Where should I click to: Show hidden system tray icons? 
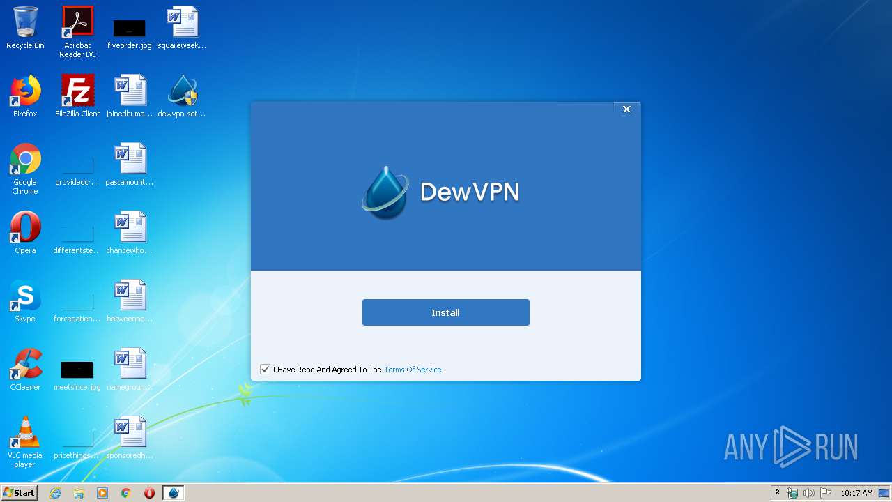(x=777, y=493)
